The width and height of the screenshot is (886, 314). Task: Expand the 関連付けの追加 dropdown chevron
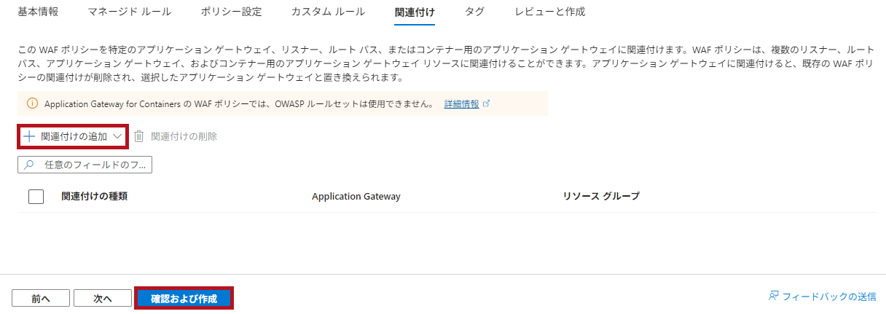click(118, 136)
